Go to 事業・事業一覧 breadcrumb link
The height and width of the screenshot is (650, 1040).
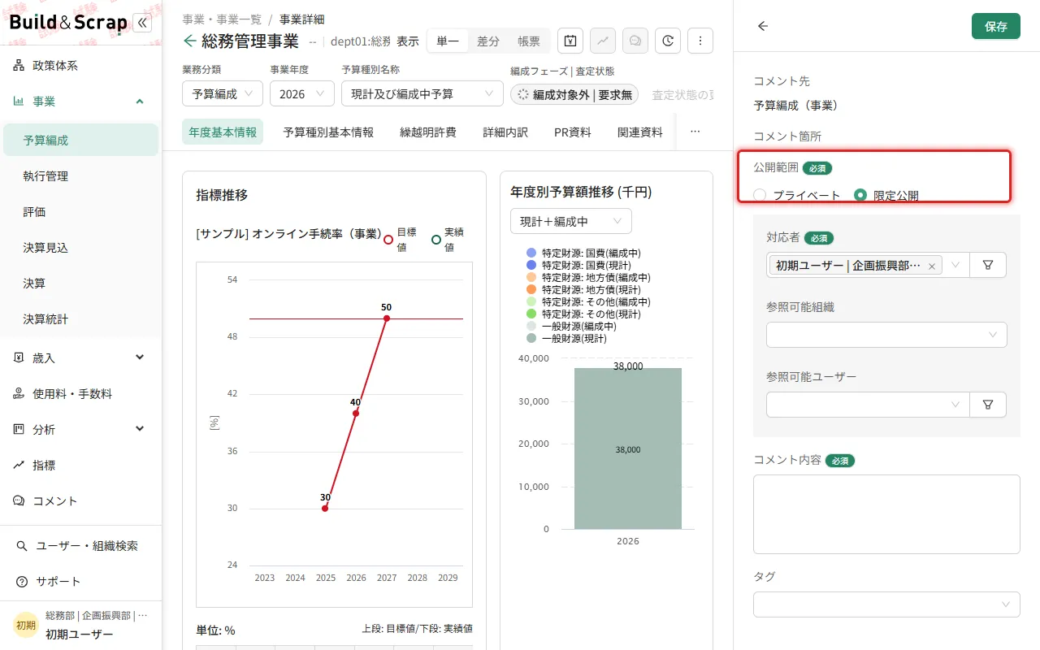point(222,19)
